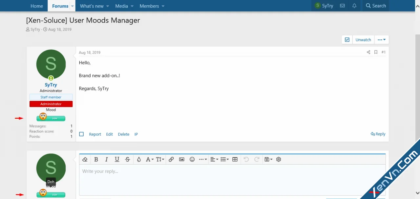The height and width of the screenshot is (199, 420).
Task: Toggle strikethrough formatting in editor
Action: pos(128,159)
